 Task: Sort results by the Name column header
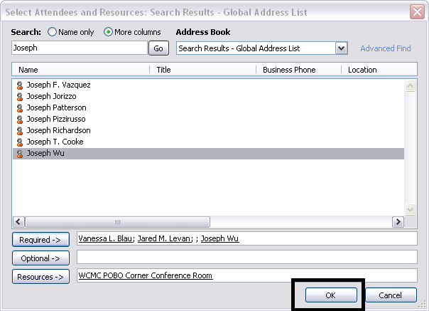80,70
